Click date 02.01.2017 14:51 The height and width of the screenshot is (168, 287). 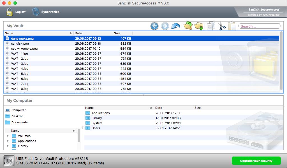point(168,128)
